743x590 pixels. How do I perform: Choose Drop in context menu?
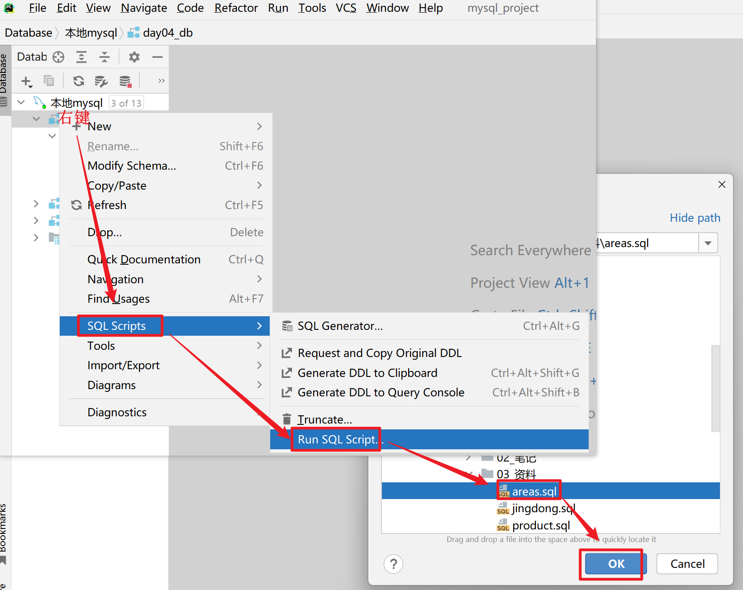point(166,232)
